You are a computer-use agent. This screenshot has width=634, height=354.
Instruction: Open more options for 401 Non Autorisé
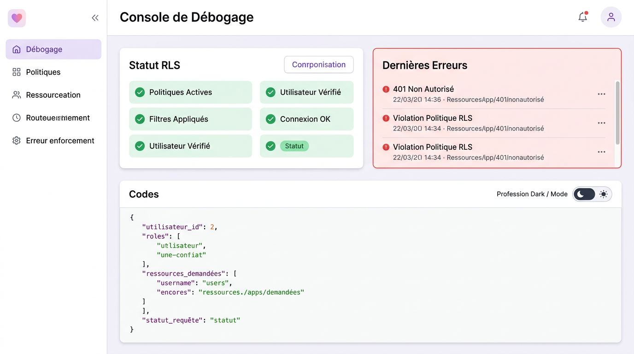pos(601,94)
